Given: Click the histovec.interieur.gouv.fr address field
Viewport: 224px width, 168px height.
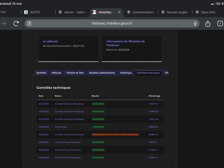Looking at the screenshot, I should (x=112, y=24).
